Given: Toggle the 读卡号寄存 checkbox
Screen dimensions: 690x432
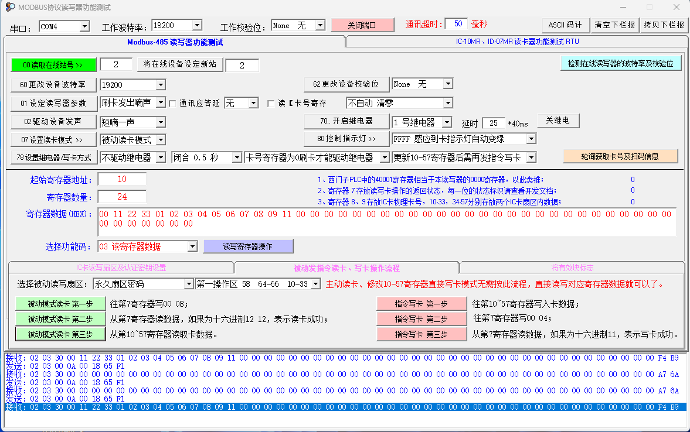Looking at the screenshot, I should click(271, 104).
